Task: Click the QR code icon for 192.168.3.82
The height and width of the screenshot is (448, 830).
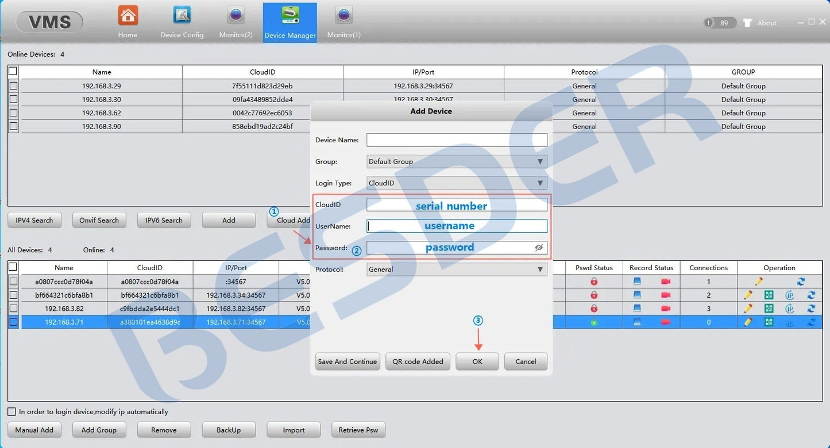Action: pos(769,309)
